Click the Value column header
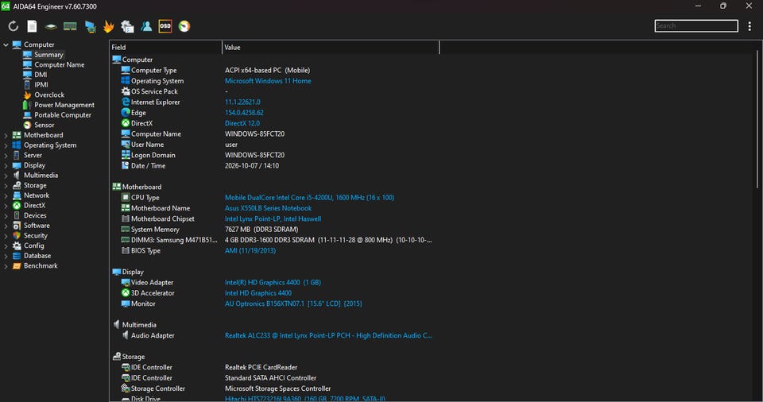Screen dimensions: 763x402 (331, 47)
